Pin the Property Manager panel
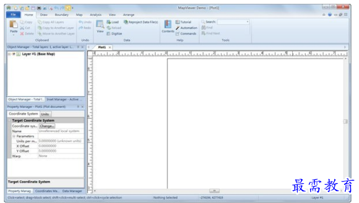This screenshot has width=359, height=203. [78, 107]
